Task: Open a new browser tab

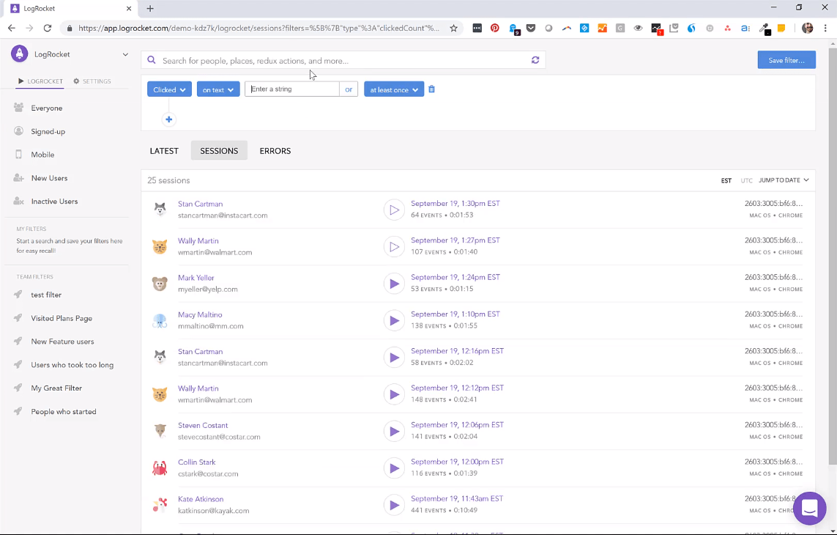Action: (x=150, y=9)
